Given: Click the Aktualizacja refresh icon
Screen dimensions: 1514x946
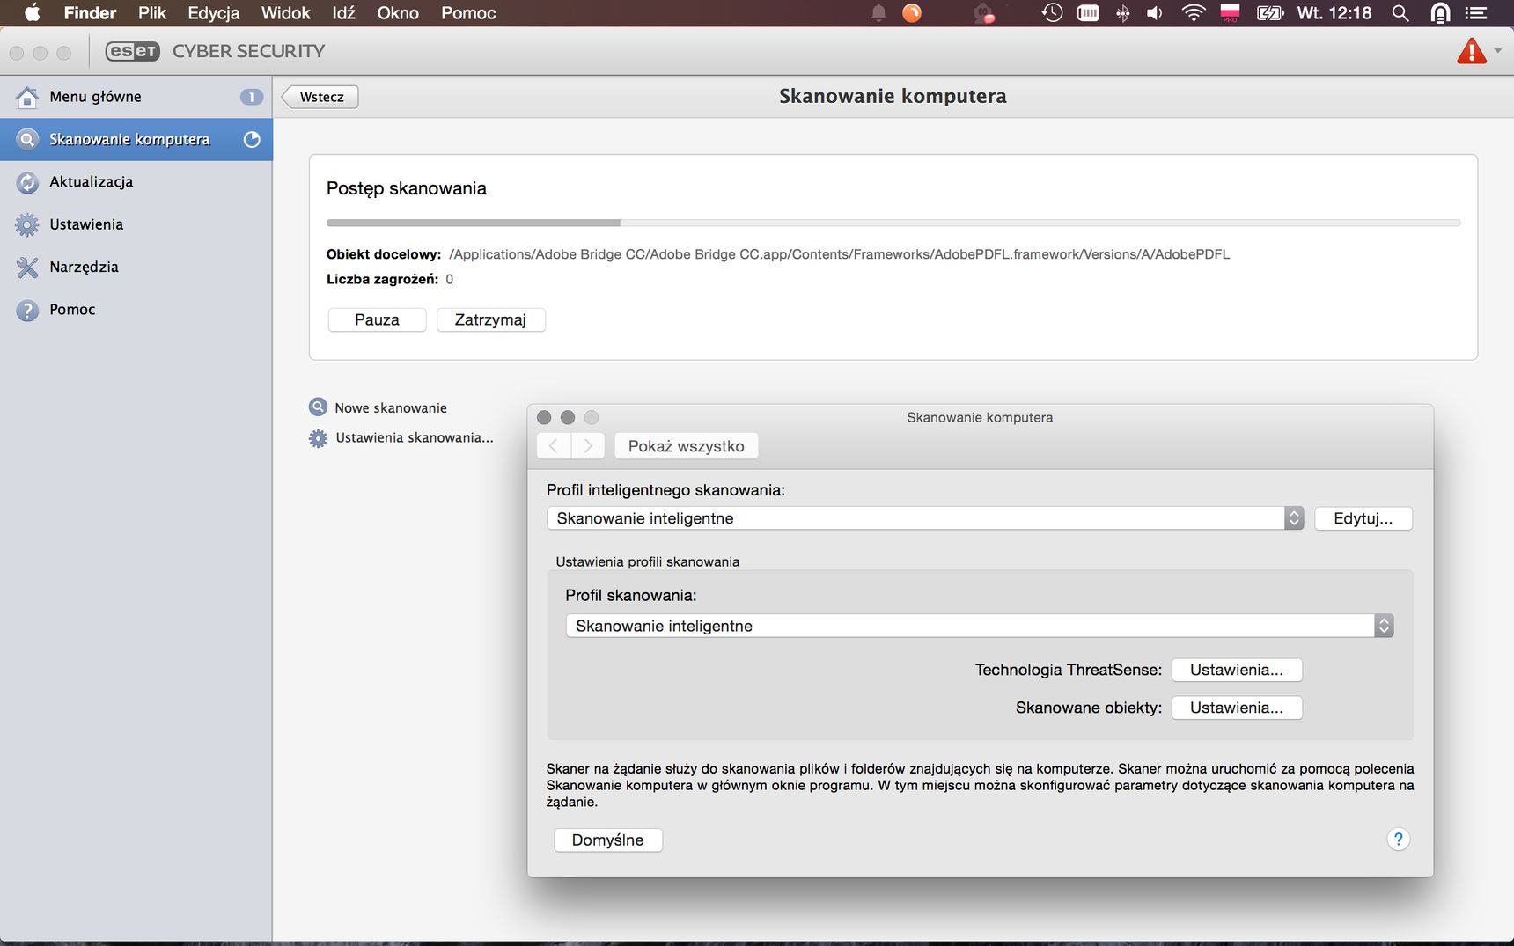Looking at the screenshot, I should click(x=27, y=182).
